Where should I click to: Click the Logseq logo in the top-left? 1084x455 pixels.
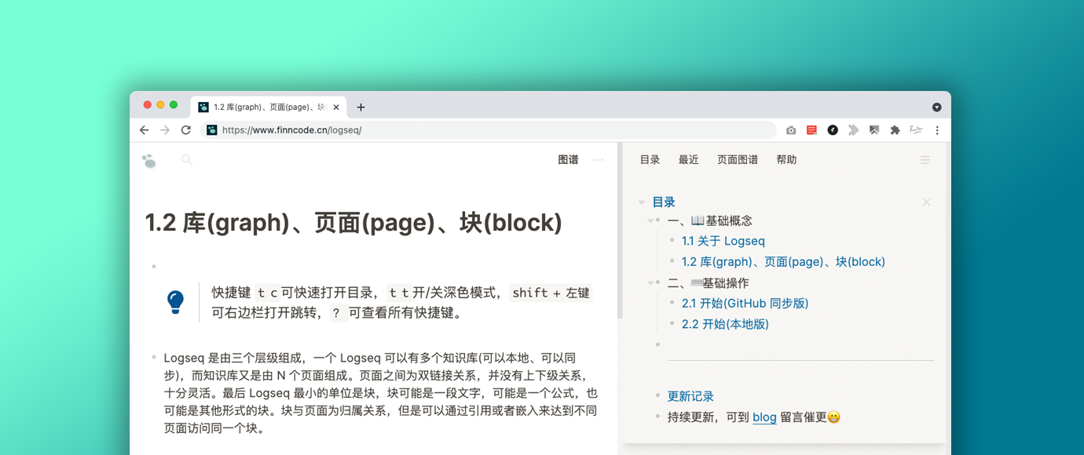pos(148,159)
